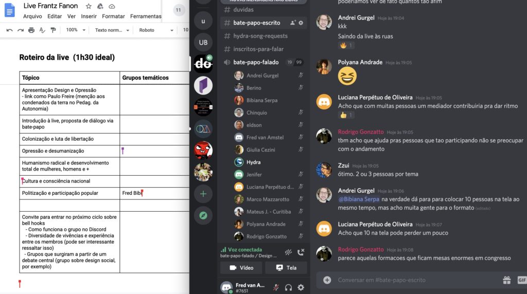Image resolution: width=527 pixels, height=294 pixels.
Task: Open the 'do' Discord server icon
Action: point(203,63)
